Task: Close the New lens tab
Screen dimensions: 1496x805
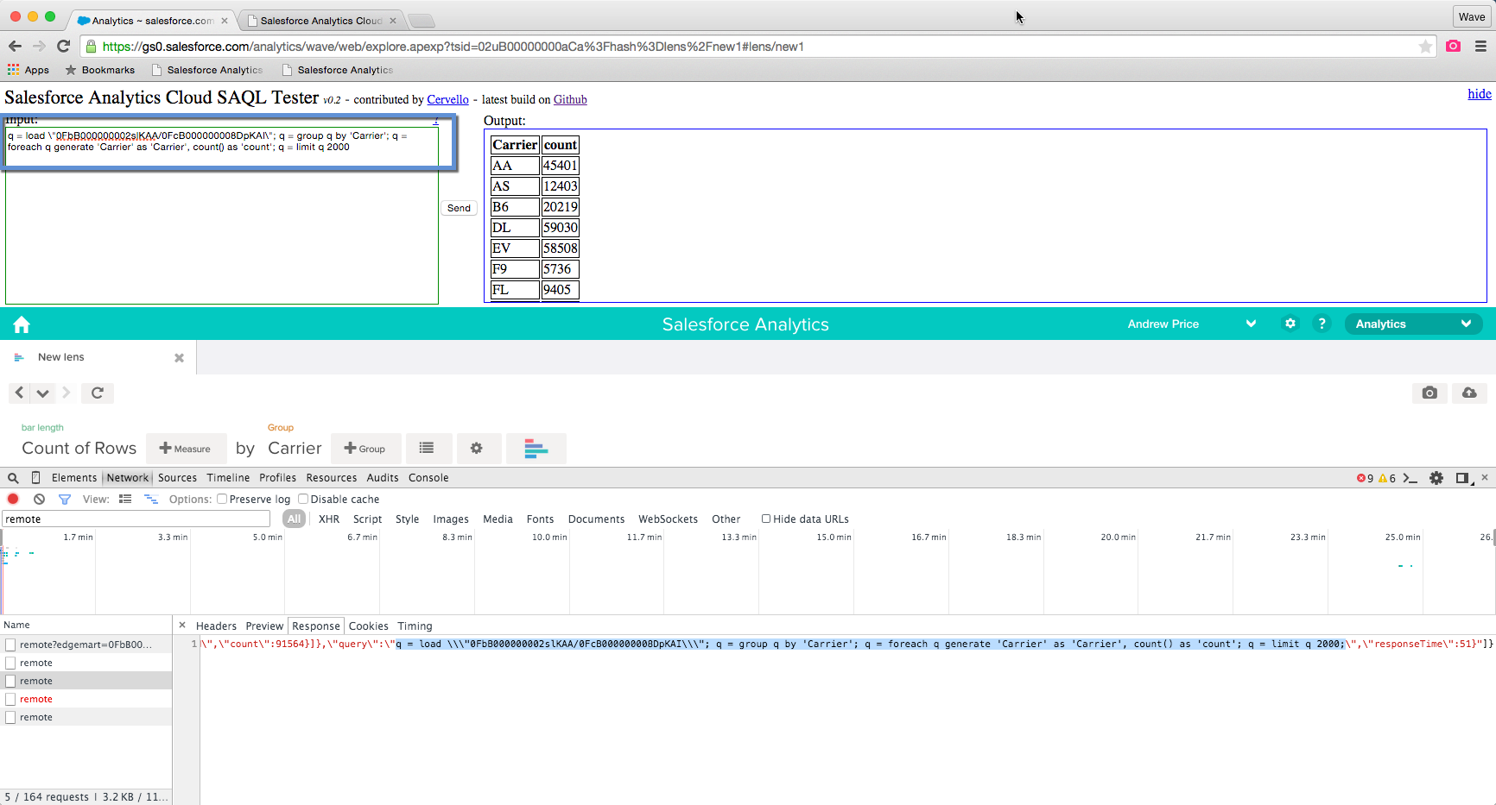Action: pyautogui.click(x=179, y=357)
